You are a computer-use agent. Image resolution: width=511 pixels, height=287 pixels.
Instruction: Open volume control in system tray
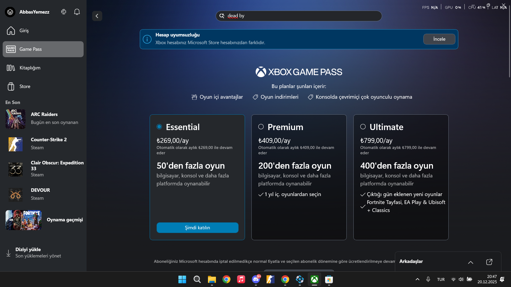click(x=461, y=279)
